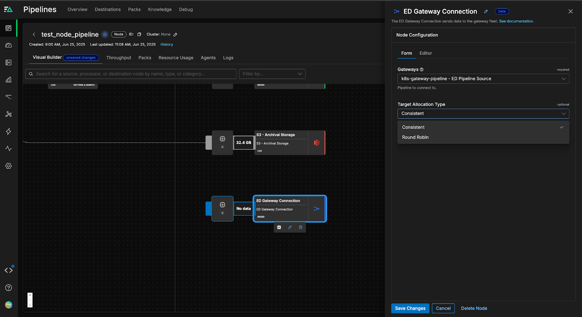Open the See documentation link
The width and height of the screenshot is (582, 317).
point(516,21)
